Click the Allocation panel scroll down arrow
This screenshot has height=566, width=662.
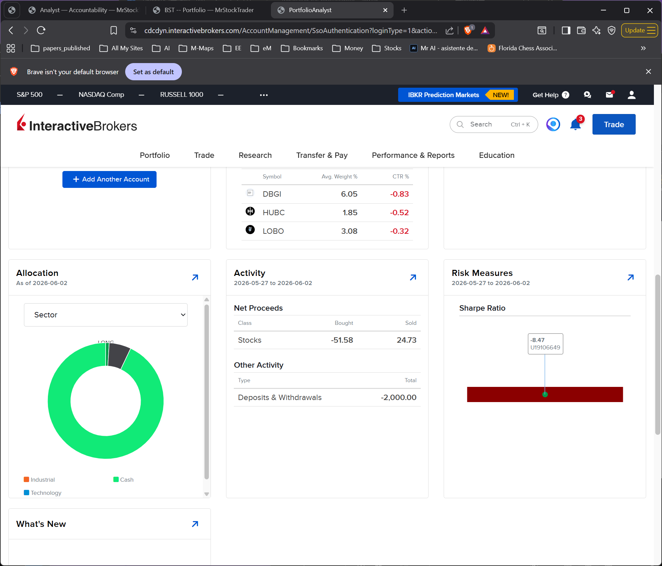[x=207, y=494]
